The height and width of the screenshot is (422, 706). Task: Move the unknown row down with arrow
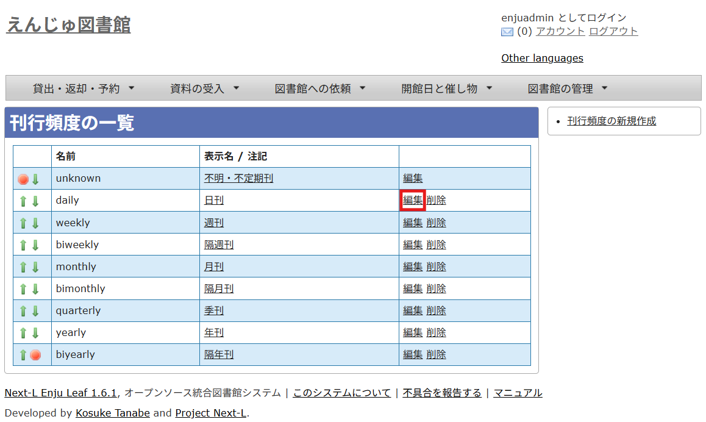pyautogui.click(x=35, y=179)
